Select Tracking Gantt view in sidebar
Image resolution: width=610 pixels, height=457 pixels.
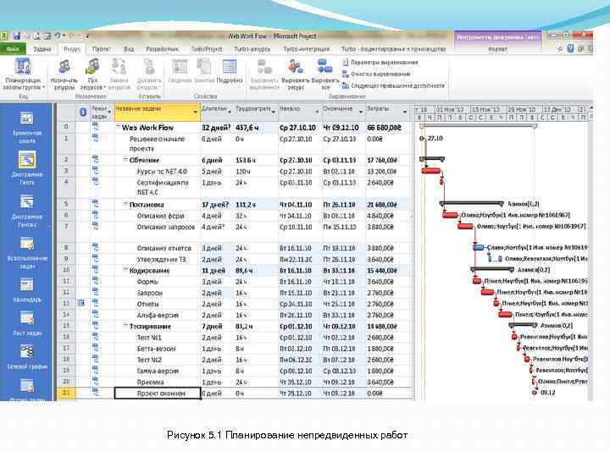tap(27, 210)
